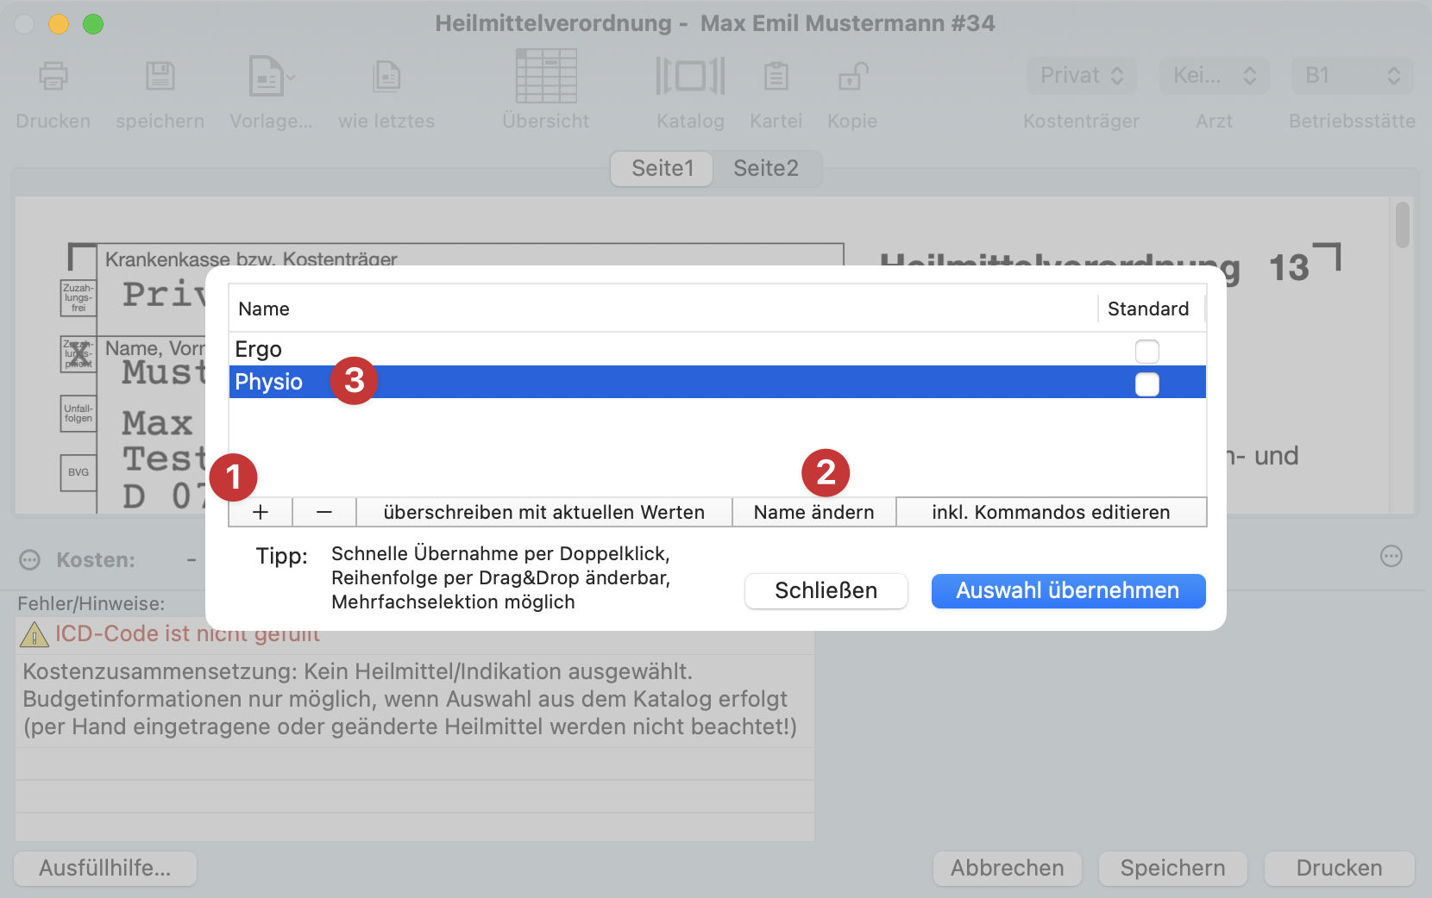
Task: Open the Arzt dropdown
Action: (x=1214, y=76)
